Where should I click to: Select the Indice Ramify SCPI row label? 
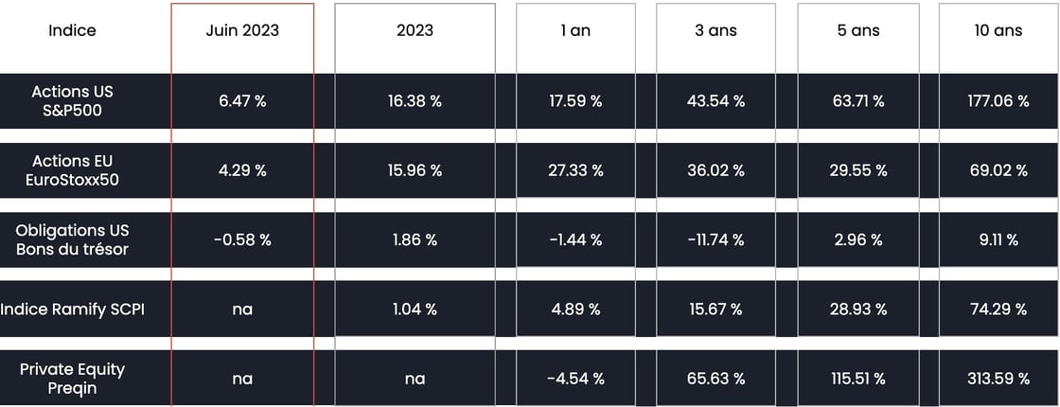[x=72, y=309]
